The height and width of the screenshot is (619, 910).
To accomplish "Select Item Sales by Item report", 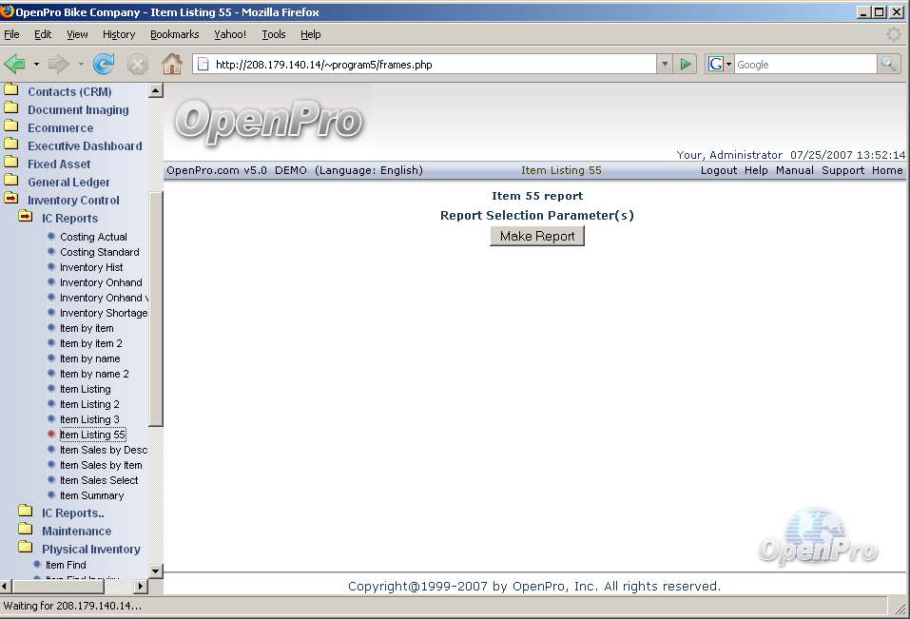I will [101, 465].
